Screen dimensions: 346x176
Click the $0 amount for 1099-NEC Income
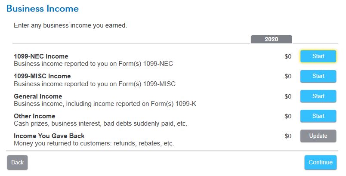(288, 56)
